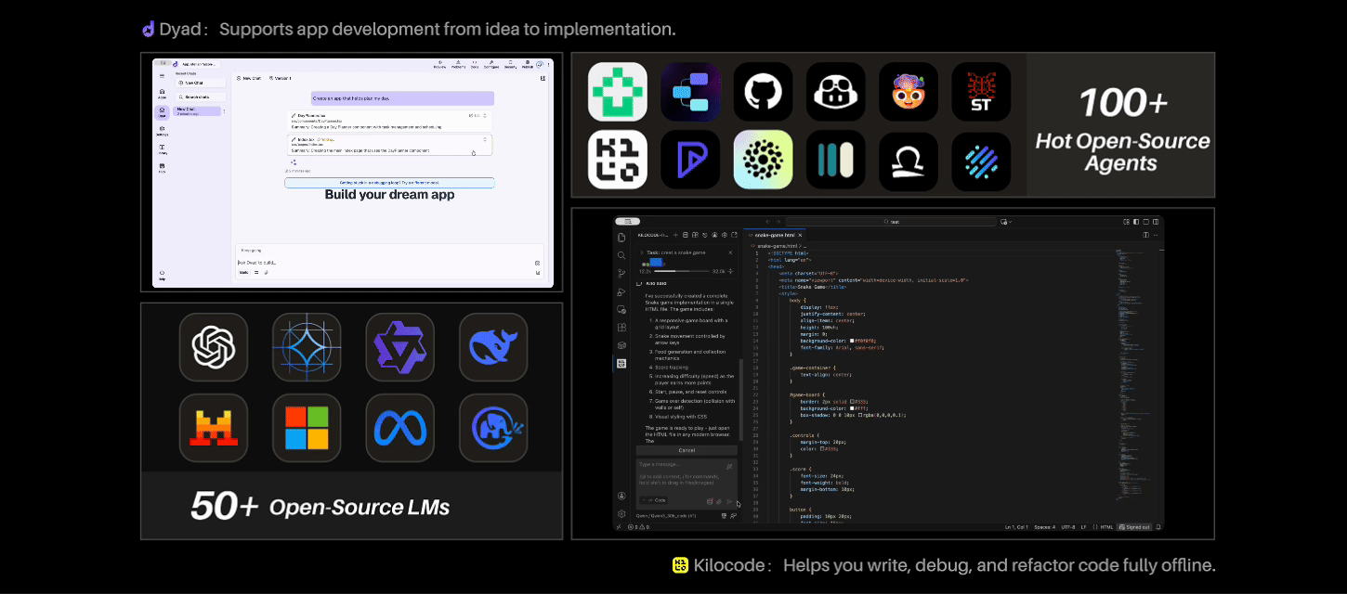Open Settings in the Dyad sidebar
The width and height of the screenshot is (1347, 594).
[162, 131]
